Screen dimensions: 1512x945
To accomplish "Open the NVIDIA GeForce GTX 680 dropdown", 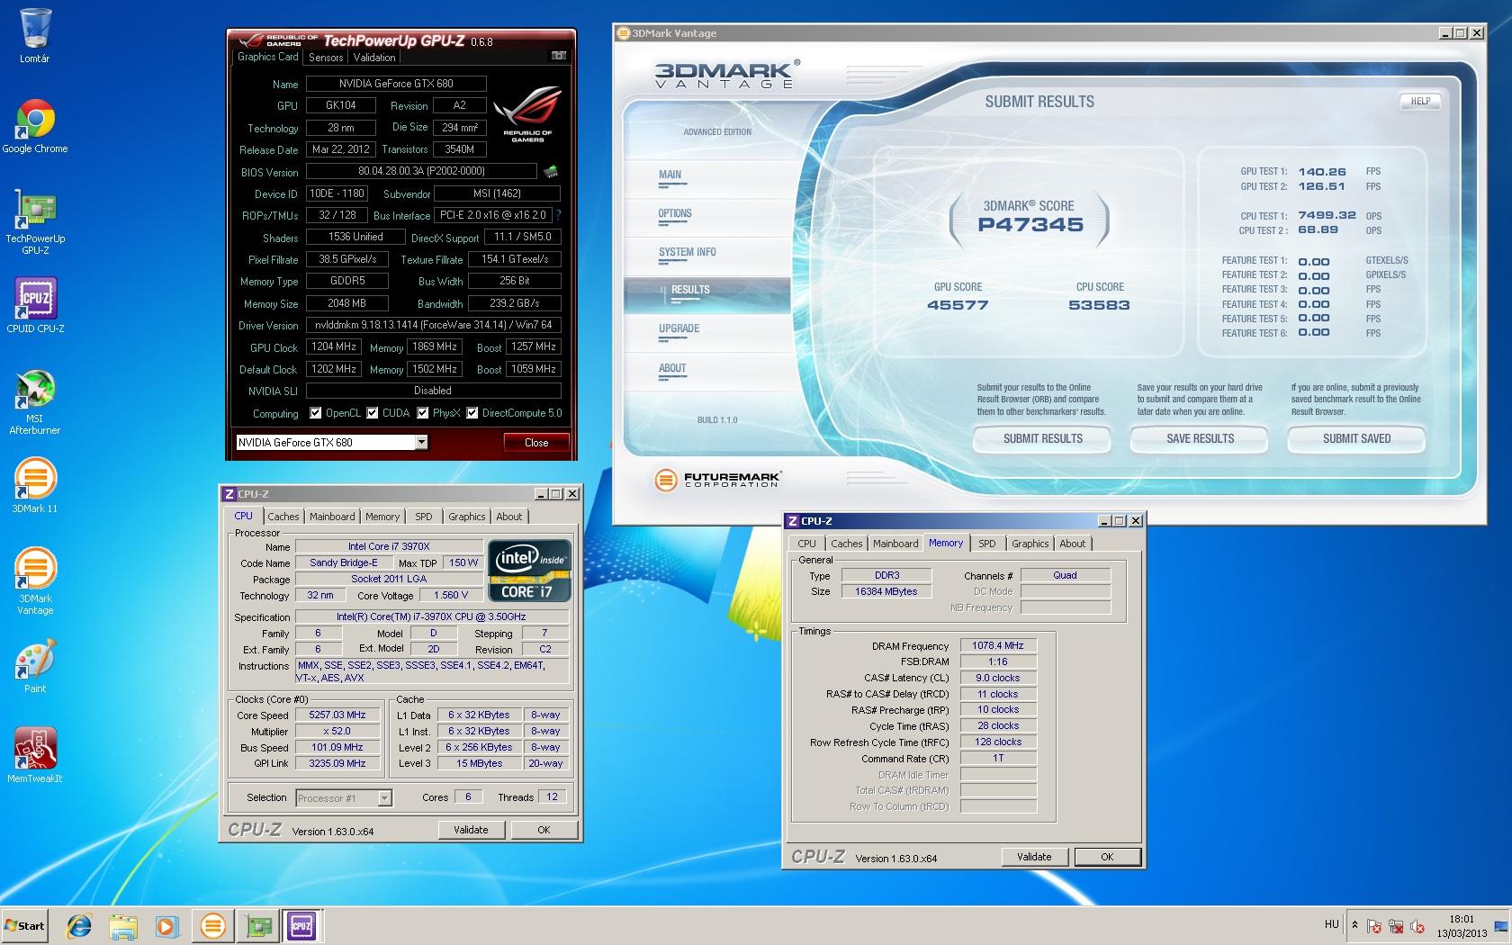I will click(x=420, y=442).
